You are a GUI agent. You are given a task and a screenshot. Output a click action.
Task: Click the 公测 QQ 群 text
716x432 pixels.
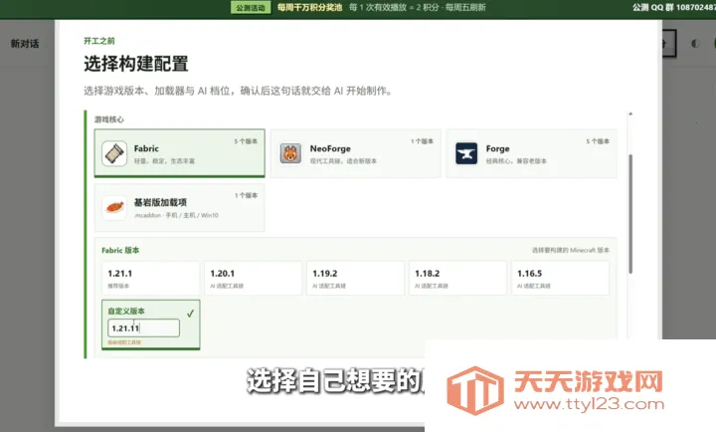coord(674,7)
